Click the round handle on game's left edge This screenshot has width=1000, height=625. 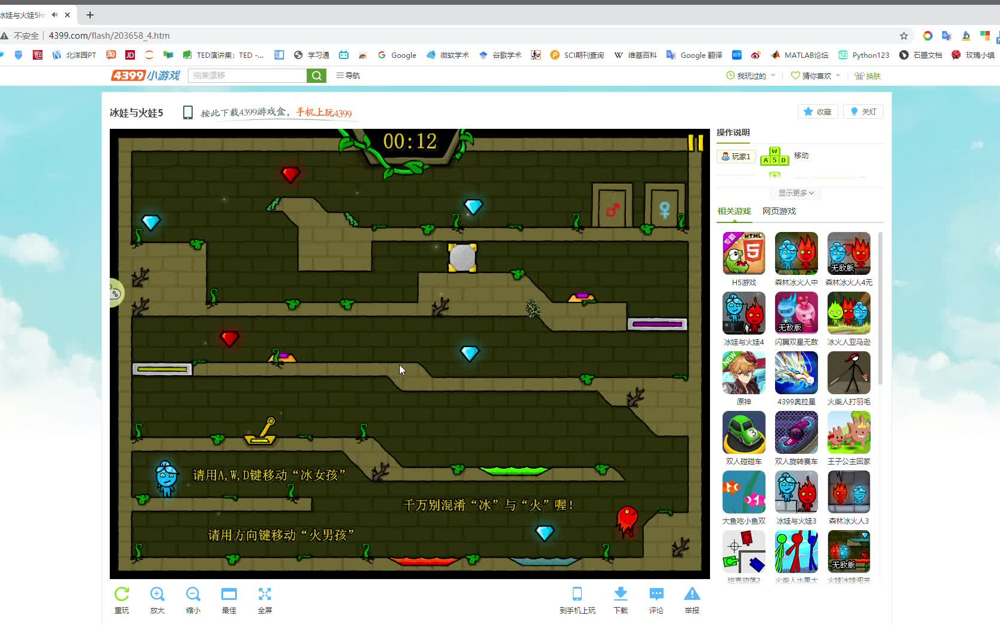point(116,293)
